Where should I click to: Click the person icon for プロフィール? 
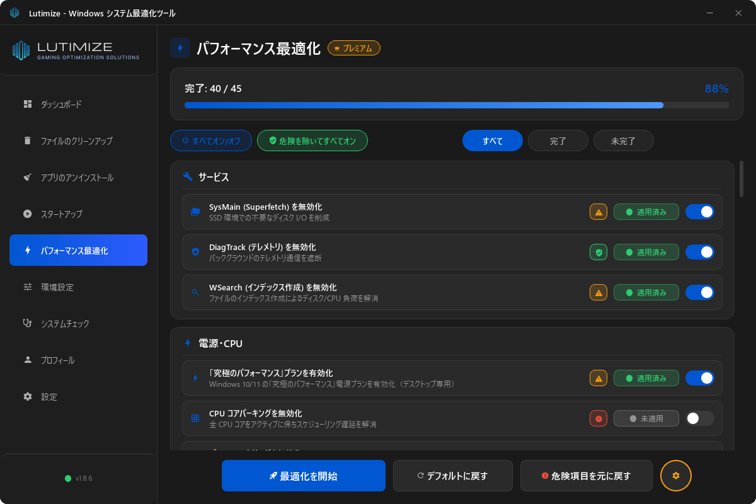pos(27,360)
